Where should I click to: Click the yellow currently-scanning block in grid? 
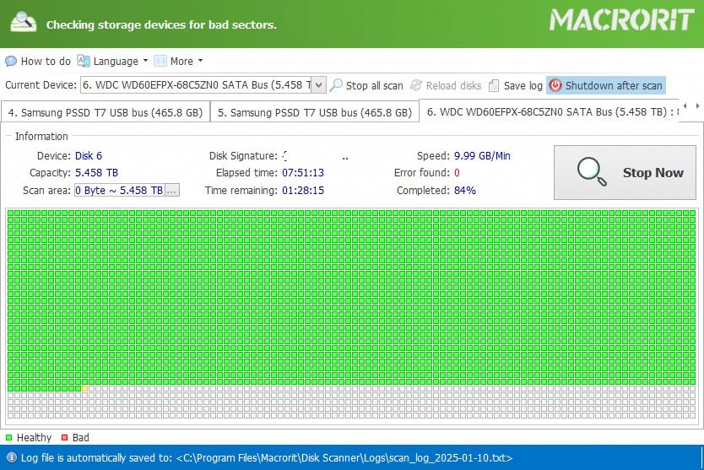coord(85,388)
